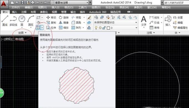Click the 创建 (Create) block button
This screenshot has width=189, height=108.
[178, 17]
